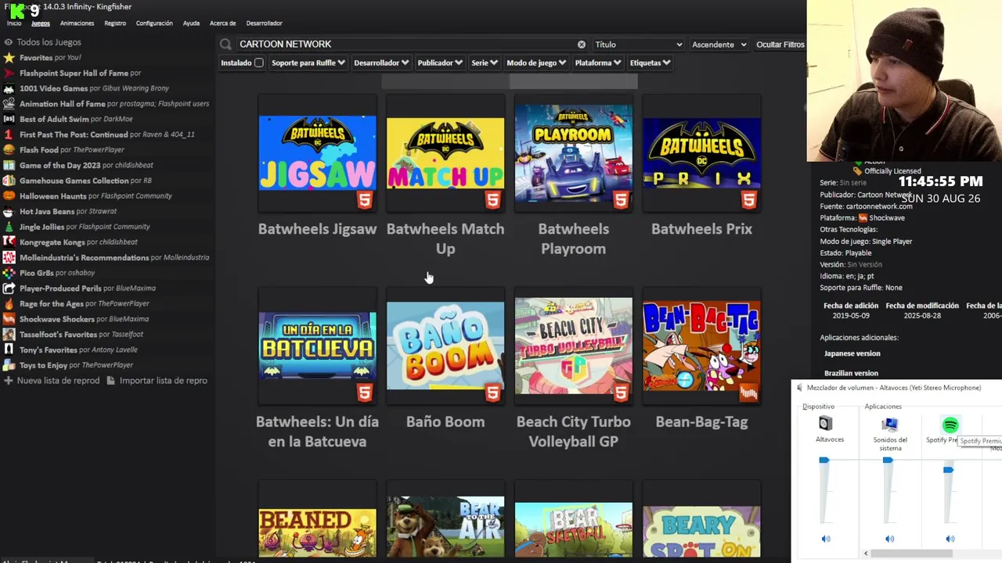Open the Animaciones menu tab
Viewport: 1002px width, 563px height.
pos(77,23)
